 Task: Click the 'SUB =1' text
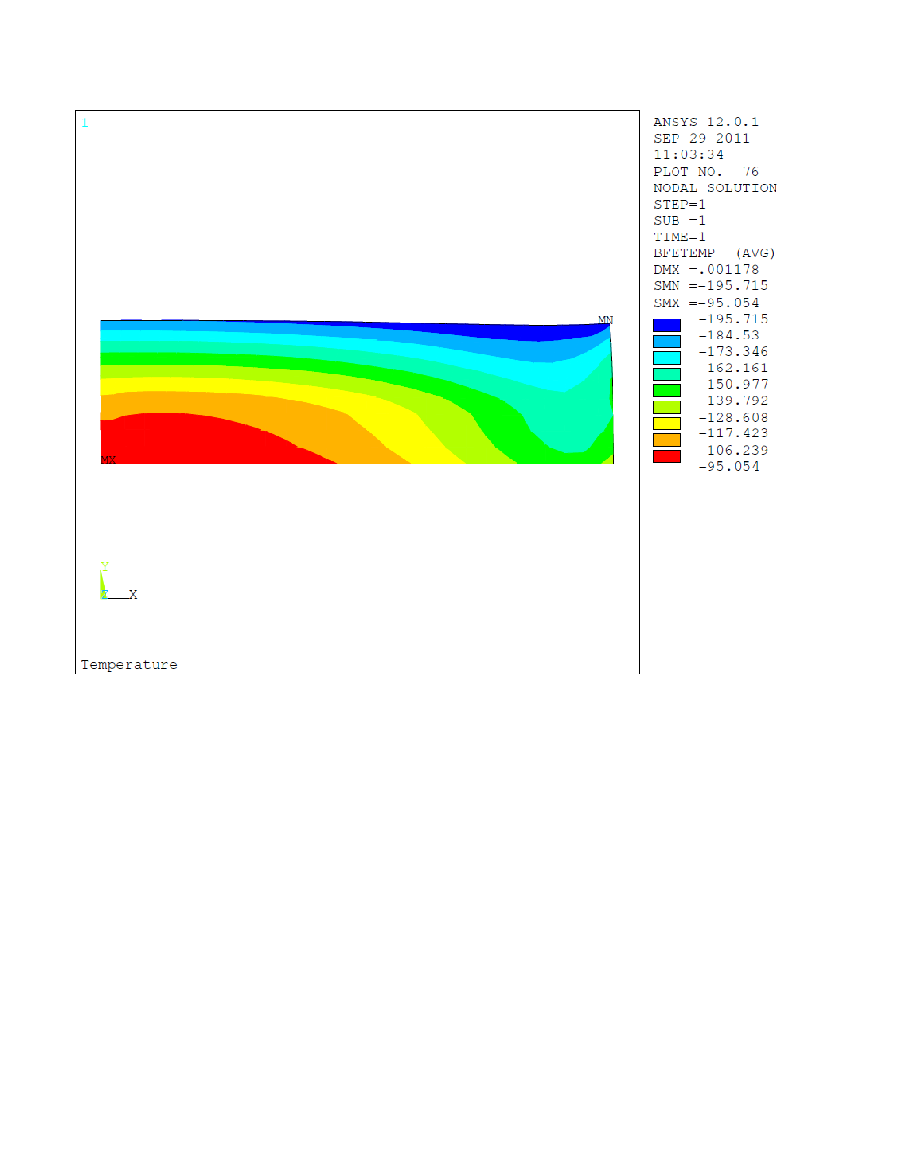click(x=679, y=220)
